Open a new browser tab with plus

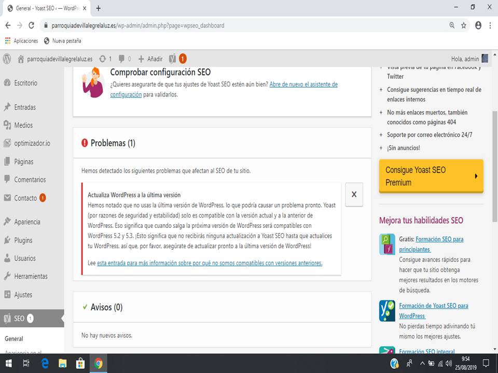(x=99, y=9)
